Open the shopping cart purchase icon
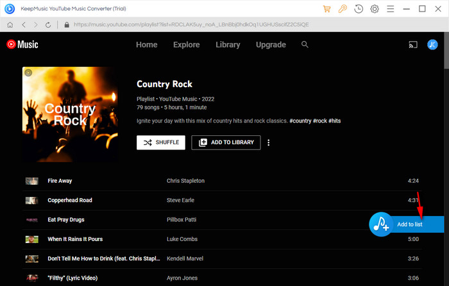The image size is (449, 286). coord(326,9)
